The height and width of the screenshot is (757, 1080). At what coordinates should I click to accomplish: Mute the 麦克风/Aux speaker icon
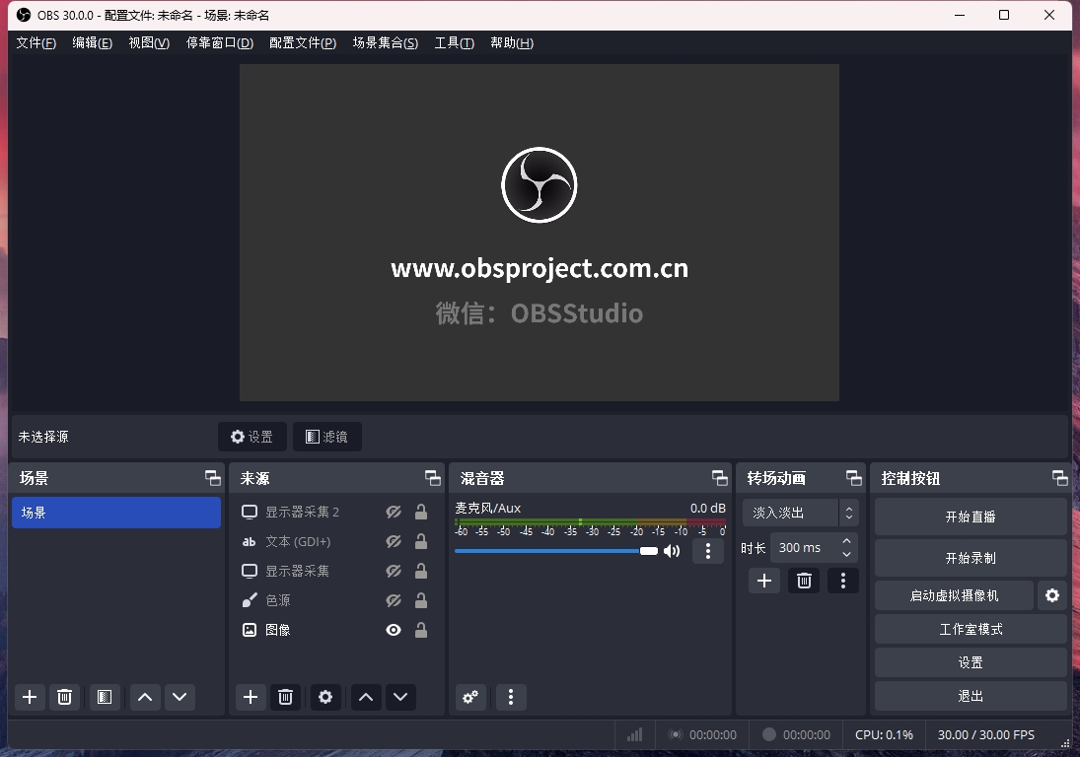(672, 551)
